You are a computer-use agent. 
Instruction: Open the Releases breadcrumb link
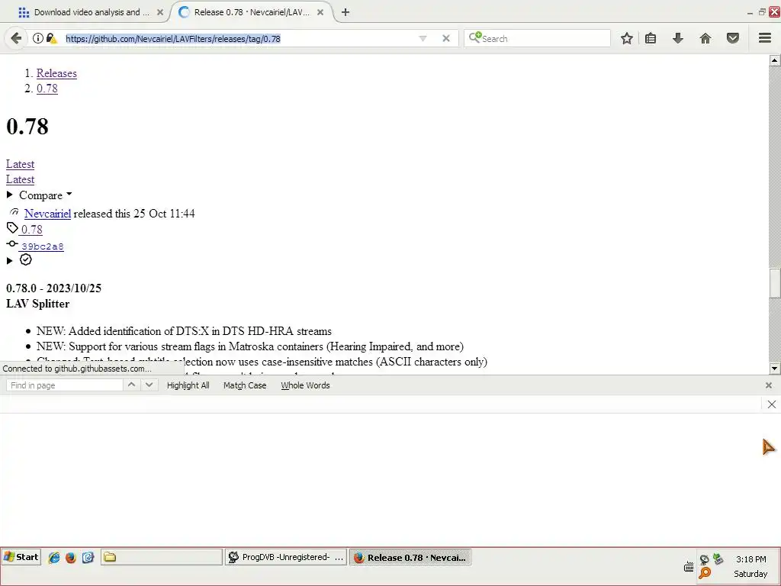[x=56, y=73]
